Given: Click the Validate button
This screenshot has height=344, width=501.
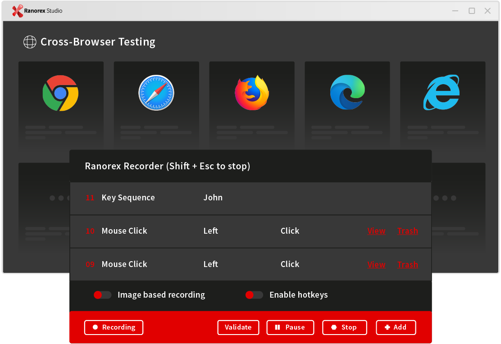Looking at the screenshot, I should (x=238, y=327).
